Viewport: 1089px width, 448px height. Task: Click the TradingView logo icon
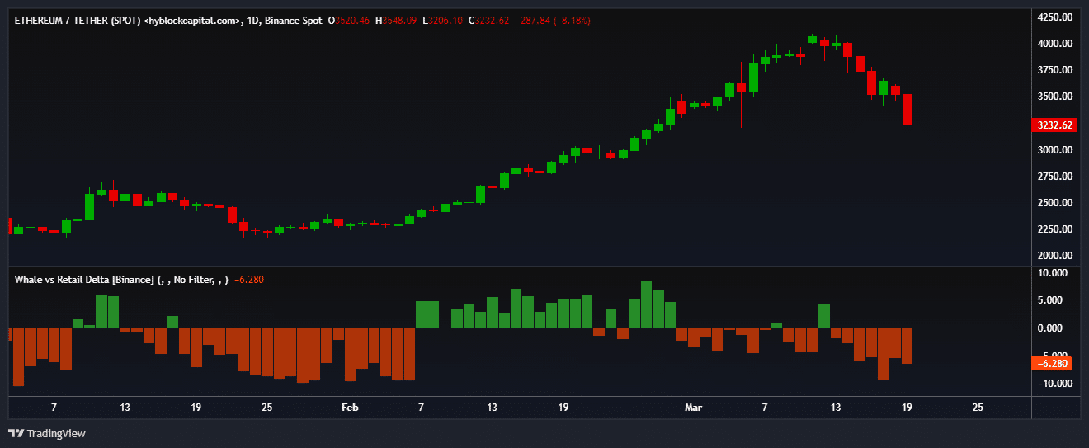click(16, 433)
